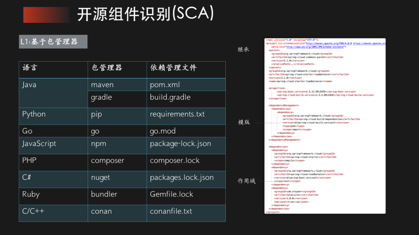Click the conanfile.txt cell

pos(186,213)
